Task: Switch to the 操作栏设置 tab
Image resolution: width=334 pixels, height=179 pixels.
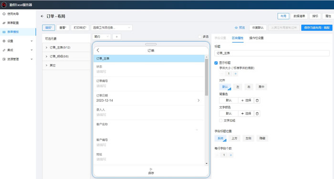Action: [x=256, y=38]
